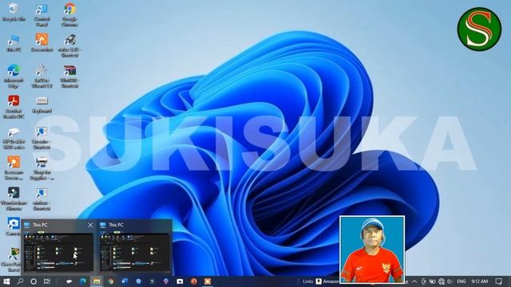Screen dimensions: 511x287
Task: Open the volume speaker tray icon
Action: (x=450, y=281)
